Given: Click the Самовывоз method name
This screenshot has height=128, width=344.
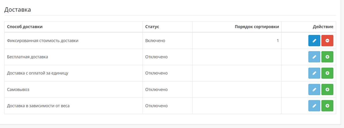Looking at the screenshot, I should (x=18, y=90).
